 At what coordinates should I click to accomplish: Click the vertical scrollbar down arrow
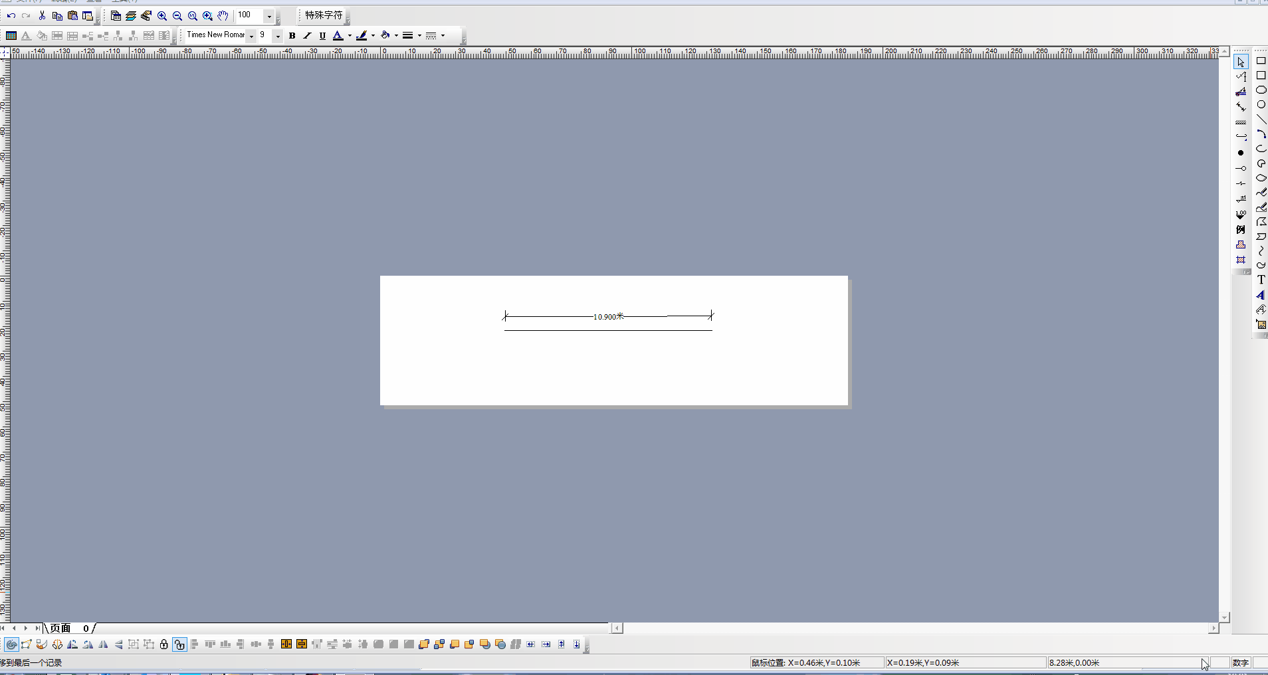click(x=1225, y=617)
